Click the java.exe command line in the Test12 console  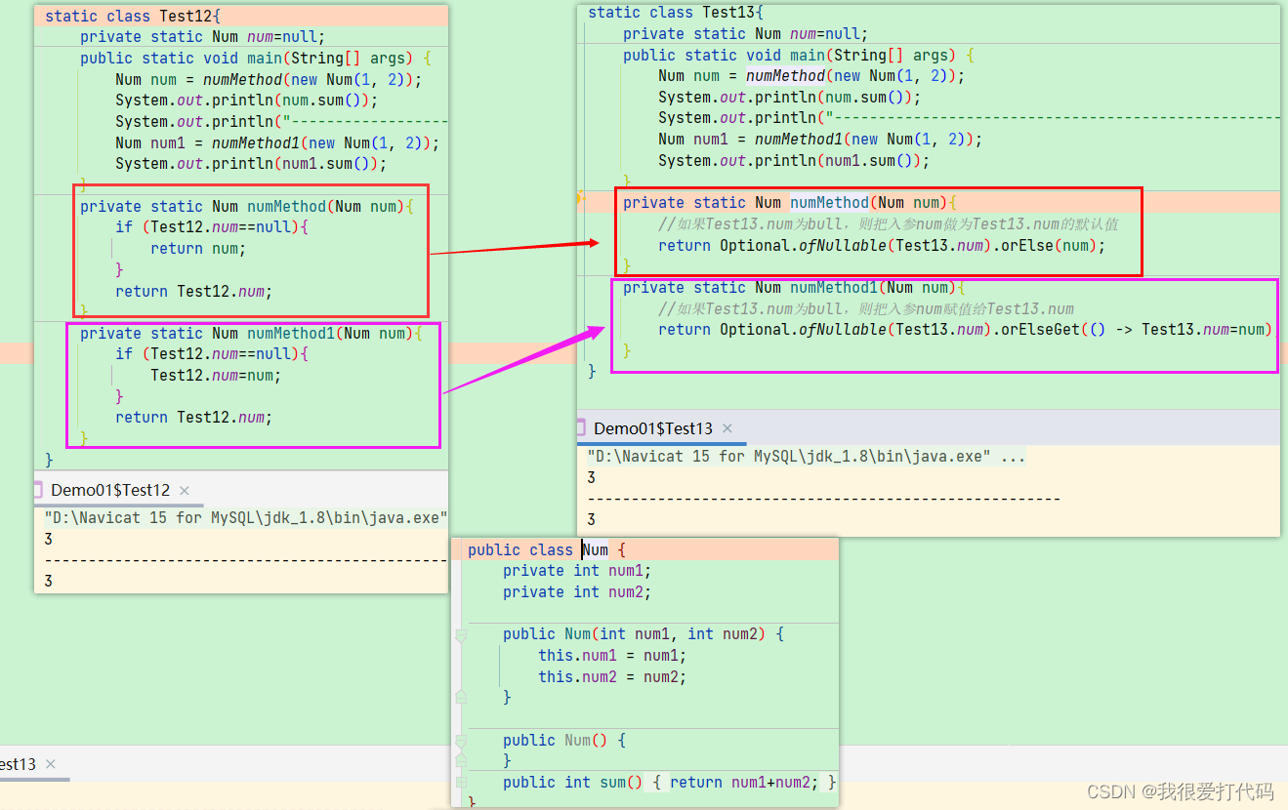point(246,517)
